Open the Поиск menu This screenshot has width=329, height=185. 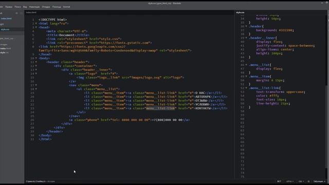(17, 7)
